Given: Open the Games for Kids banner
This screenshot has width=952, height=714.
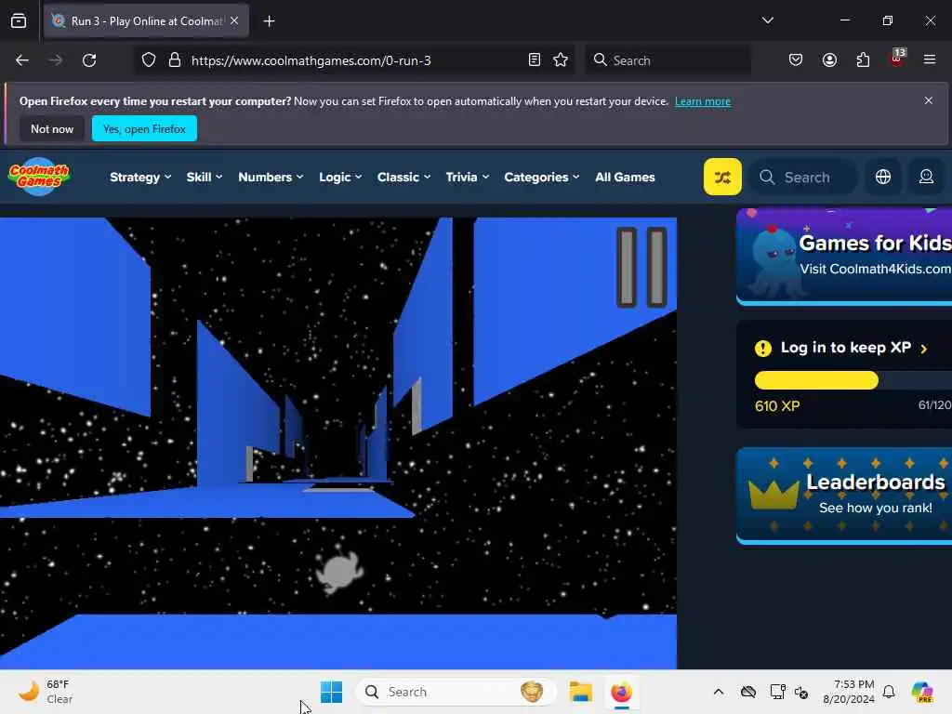Looking at the screenshot, I should pyautogui.click(x=844, y=257).
